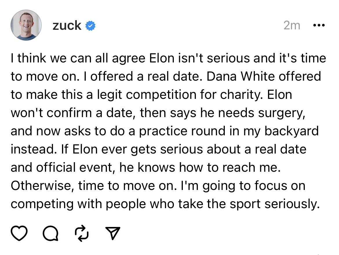Share the post via the paper plane icon
The image size is (339, 255).
point(112,233)
